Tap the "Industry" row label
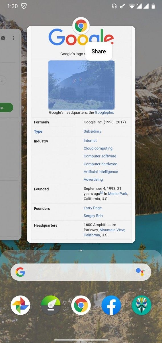The image size is (162, 343). click(41, 141)
